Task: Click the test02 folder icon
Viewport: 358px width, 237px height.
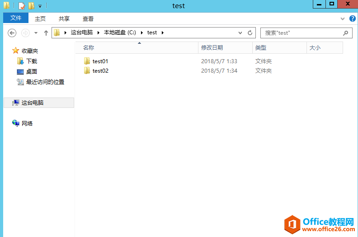Action: 87,70
